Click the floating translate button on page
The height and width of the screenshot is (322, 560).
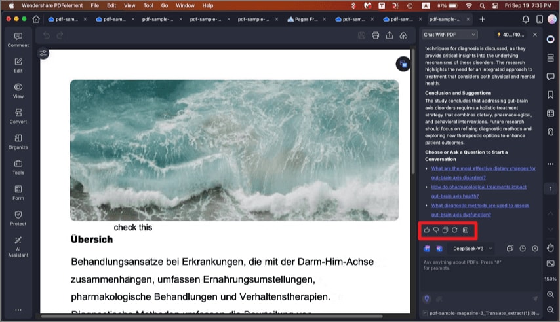pyautogui.click(x=403, y=64)
